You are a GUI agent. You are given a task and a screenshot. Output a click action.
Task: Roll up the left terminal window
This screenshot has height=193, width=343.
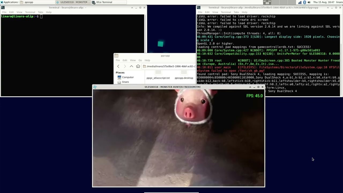pyautogui.click(x=132, y=8)
